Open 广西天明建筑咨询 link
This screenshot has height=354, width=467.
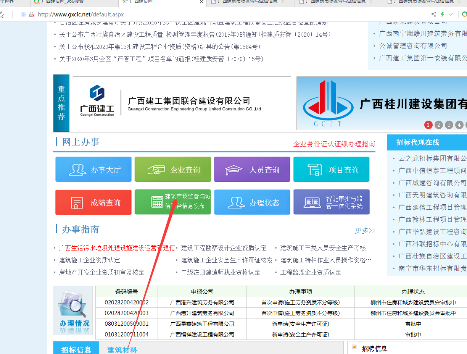click(x=433, y=195)
